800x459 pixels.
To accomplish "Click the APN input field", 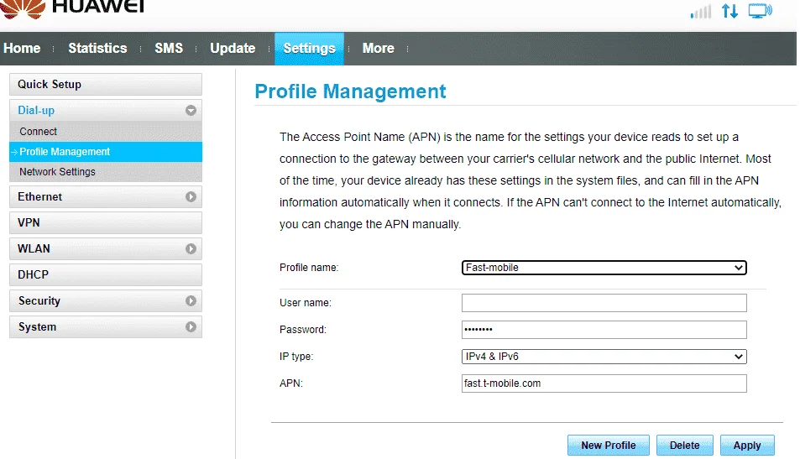I will click(x=604, y=383).
